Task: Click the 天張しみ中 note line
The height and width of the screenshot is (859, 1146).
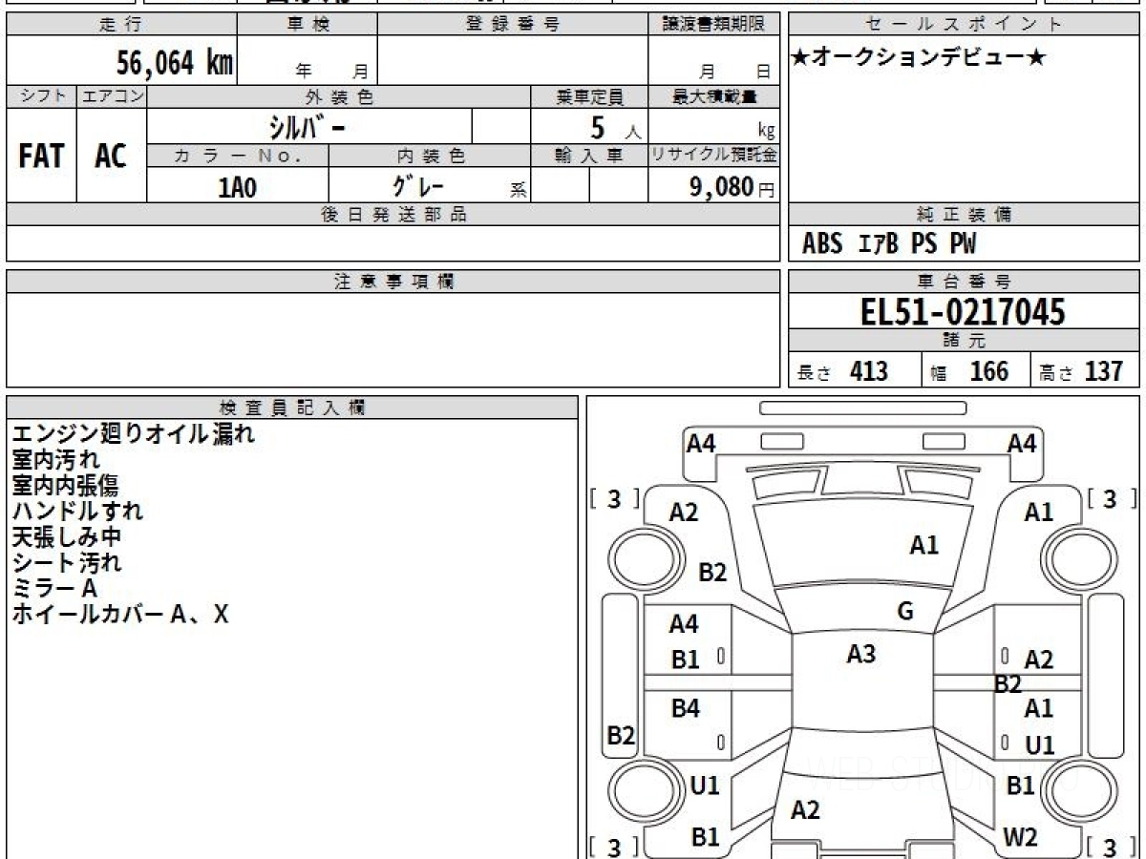Action: pyautogui.click(x=67, y=536)
